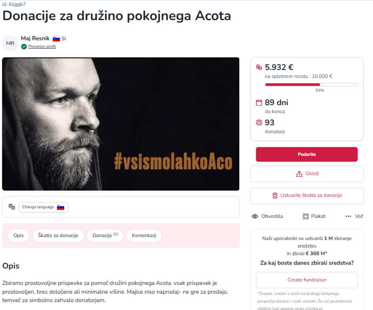
Task: Open the Preverjen profil link
Action: tap(42, 47)
